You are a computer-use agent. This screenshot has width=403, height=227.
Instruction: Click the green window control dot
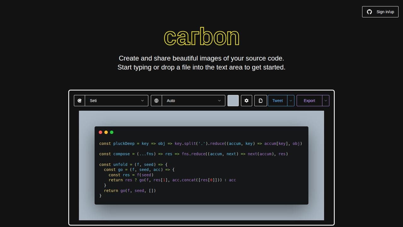(111, 132)
